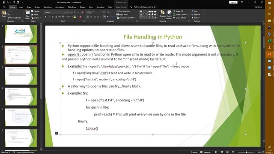274x154 pixels.
Task: Click the New Slide icon
Action: pyautogui.click(x=27, y=12)
